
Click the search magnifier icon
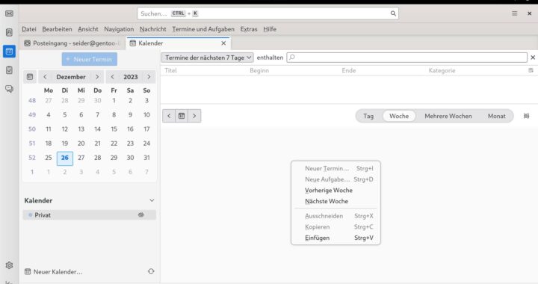[393, 13]
